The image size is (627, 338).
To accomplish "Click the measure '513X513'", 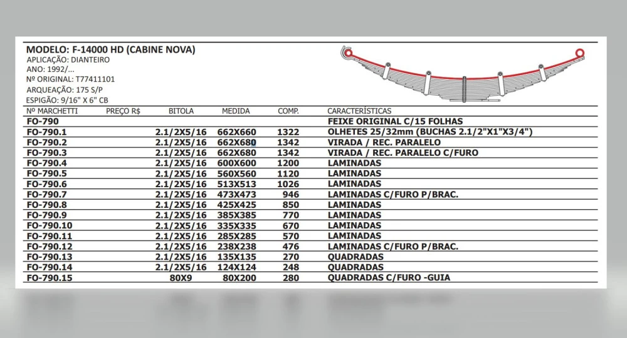I will click(x=237, y=184).
